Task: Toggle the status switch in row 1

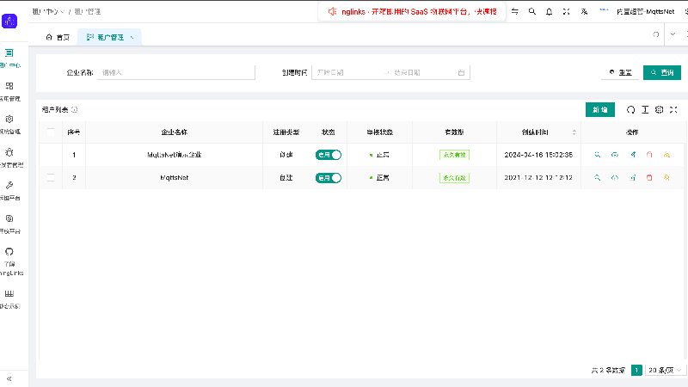Action: (x=329, y=155)
